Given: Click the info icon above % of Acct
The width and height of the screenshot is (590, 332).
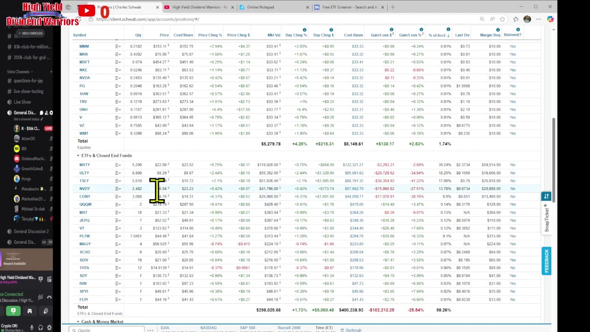Looking at the screenshot, I should tap(448, 30).
